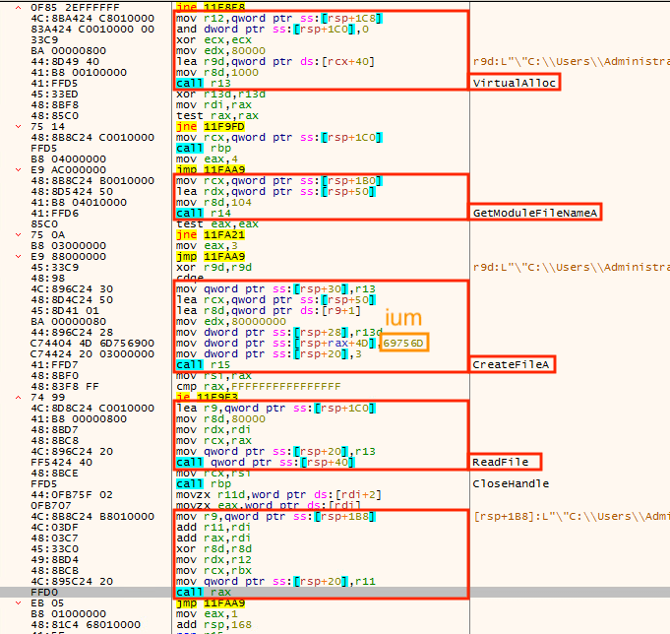Select the 'mov eax,1' instruction

(207, 614)
